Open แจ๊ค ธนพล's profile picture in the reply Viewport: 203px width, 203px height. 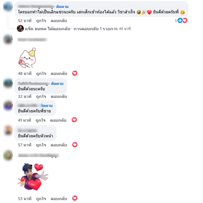(x=20, y=28)
